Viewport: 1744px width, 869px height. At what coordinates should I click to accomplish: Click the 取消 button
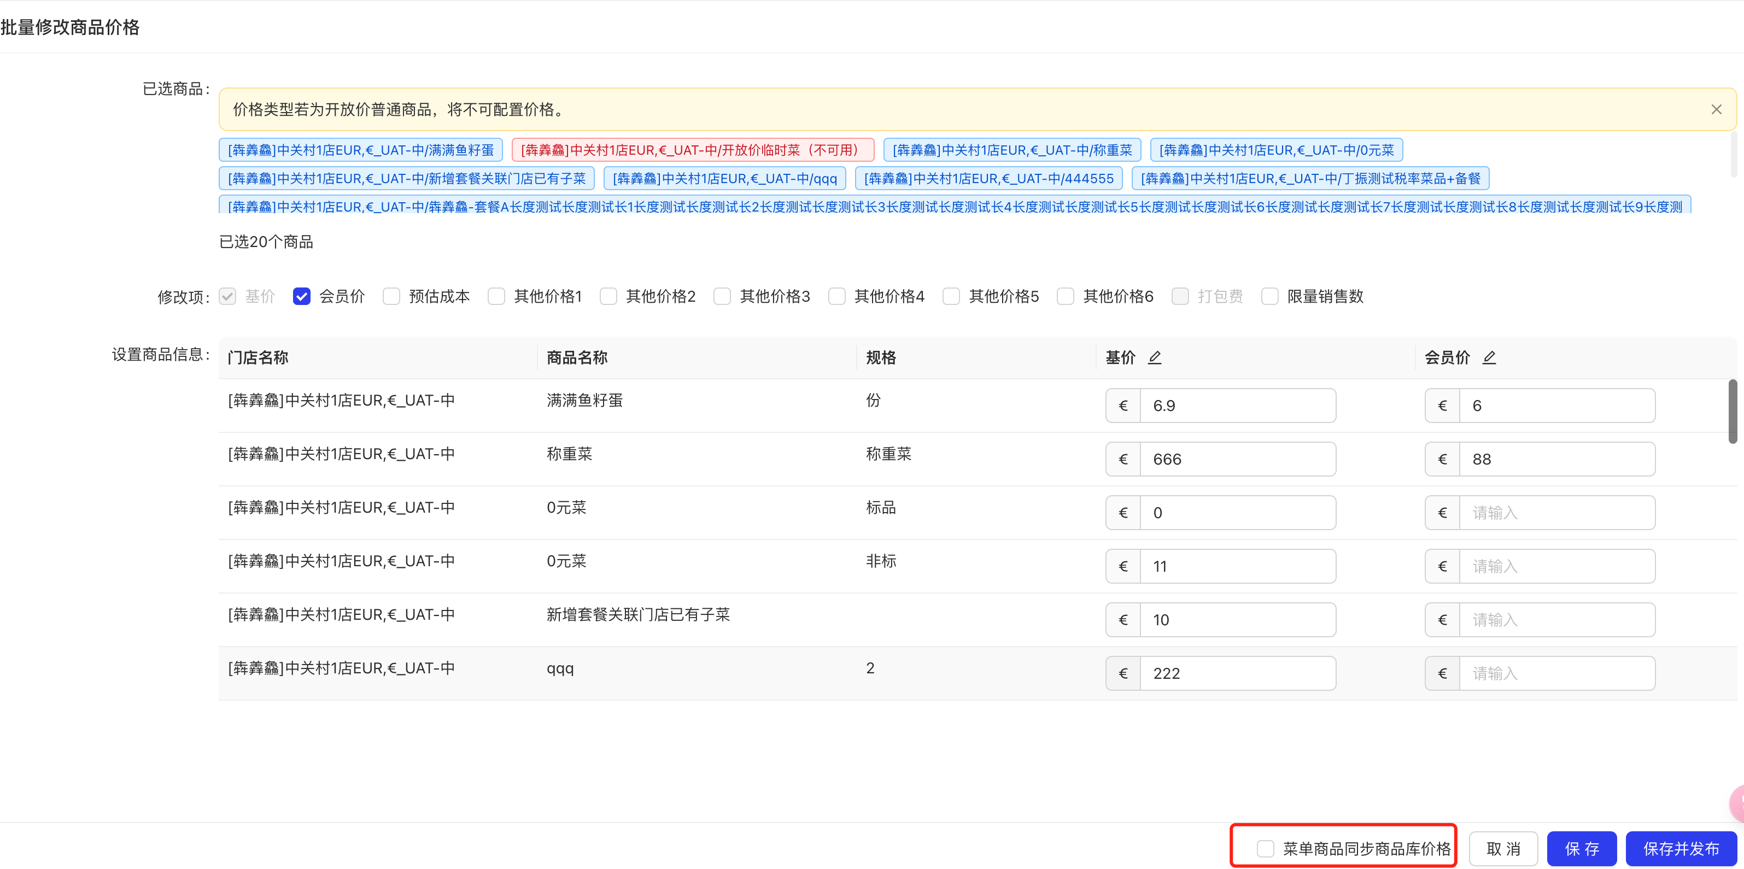point(1503,849)
